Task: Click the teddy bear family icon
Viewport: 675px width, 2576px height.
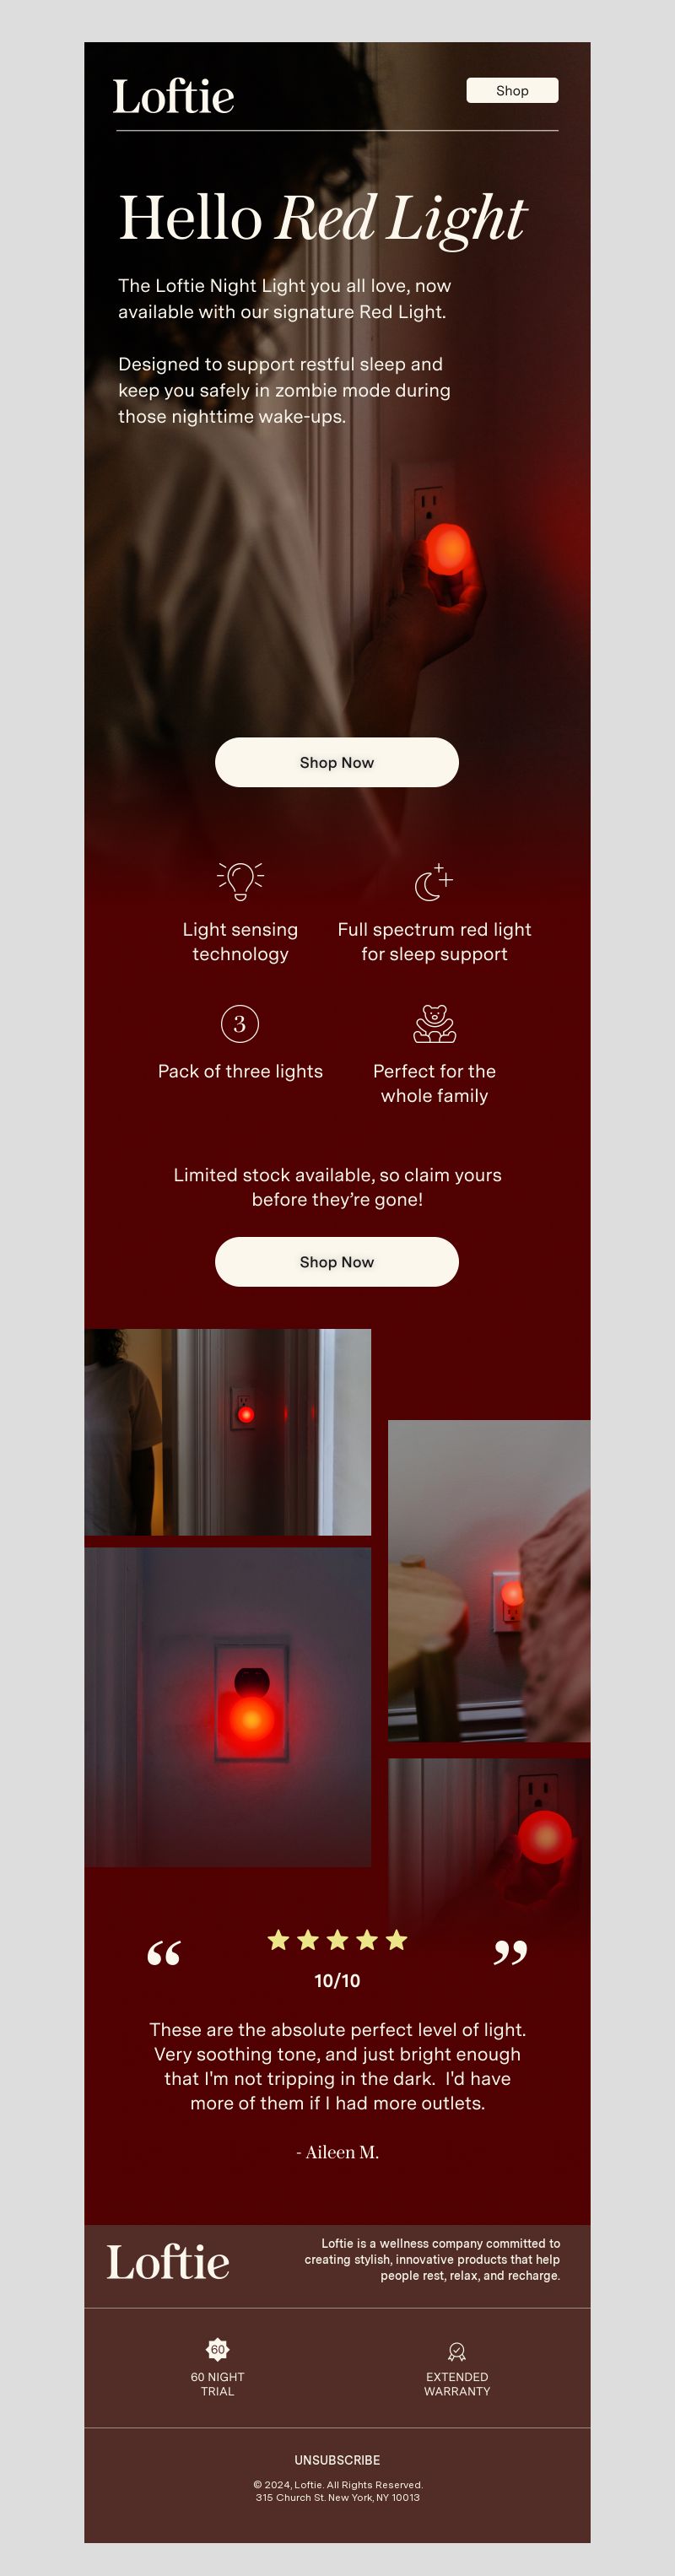Action: click(434, 1023)
